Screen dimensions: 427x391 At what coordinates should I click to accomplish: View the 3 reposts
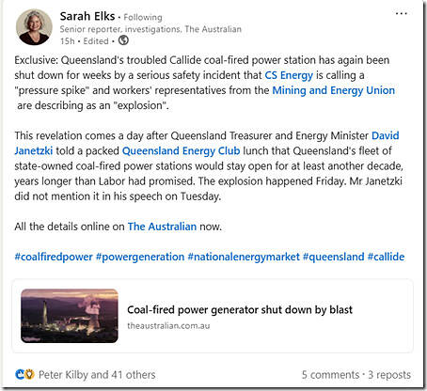tap(389, 374)
